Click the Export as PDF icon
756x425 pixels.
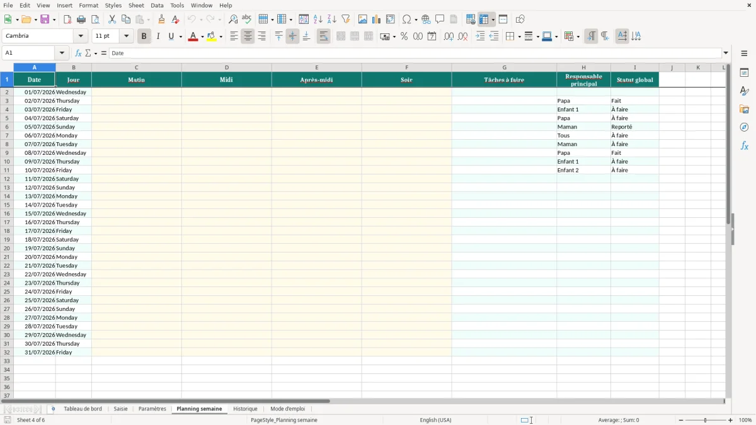point(67,20)
